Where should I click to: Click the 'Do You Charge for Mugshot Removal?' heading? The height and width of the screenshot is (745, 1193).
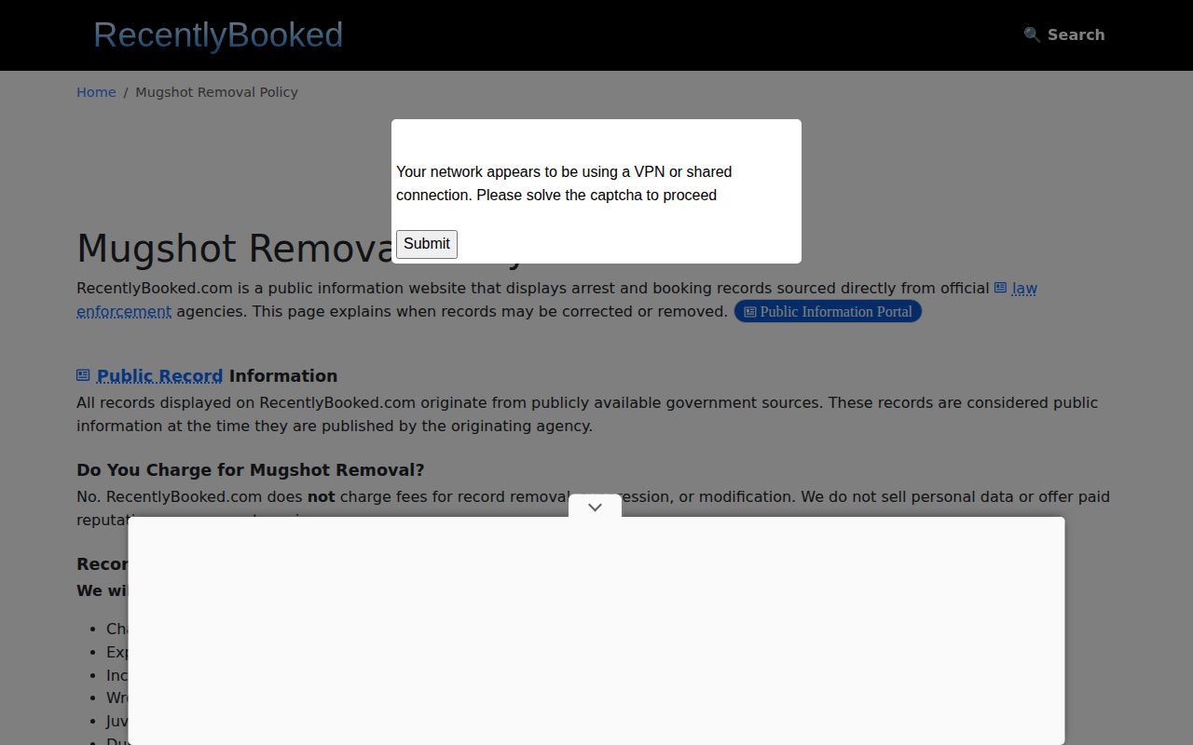tap(251, 470)
